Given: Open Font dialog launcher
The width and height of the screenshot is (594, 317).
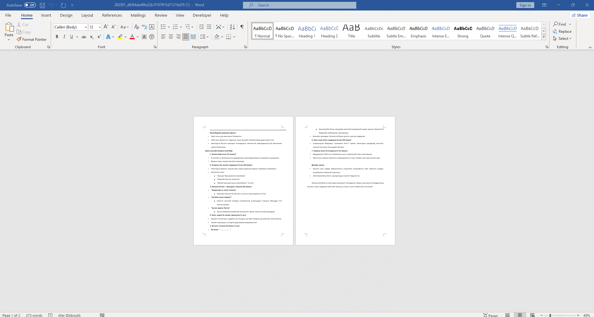Looking at the screenshot, I should point(155,47).
